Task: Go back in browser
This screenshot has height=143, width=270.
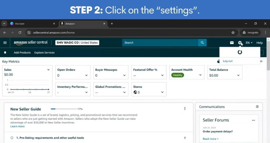Action: click(5, 32)
